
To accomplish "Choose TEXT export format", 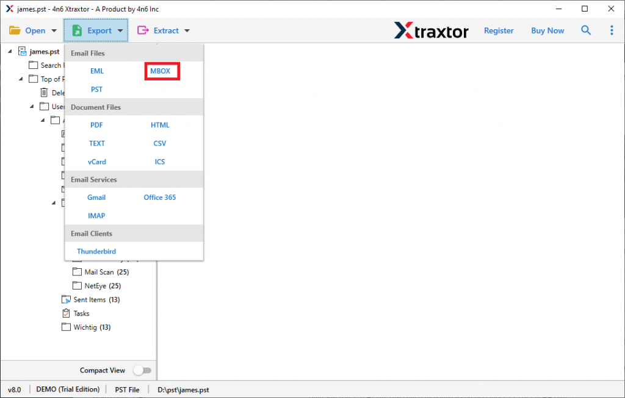I will coord(97,143).
